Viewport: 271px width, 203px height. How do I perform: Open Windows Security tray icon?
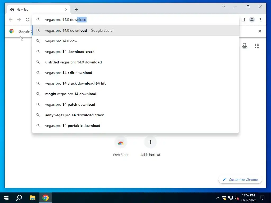point(224,198)
